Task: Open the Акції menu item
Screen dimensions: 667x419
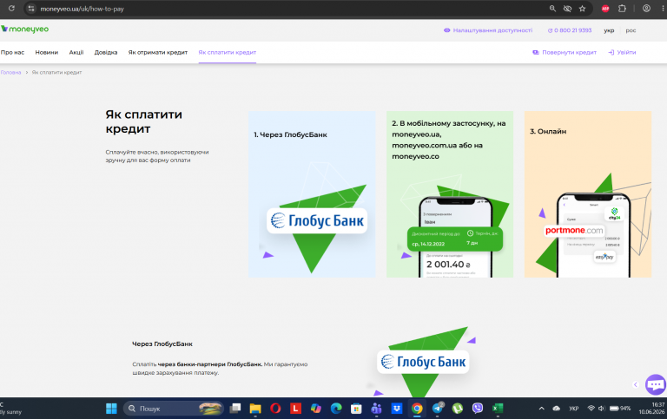Action: tap(76, 52)
